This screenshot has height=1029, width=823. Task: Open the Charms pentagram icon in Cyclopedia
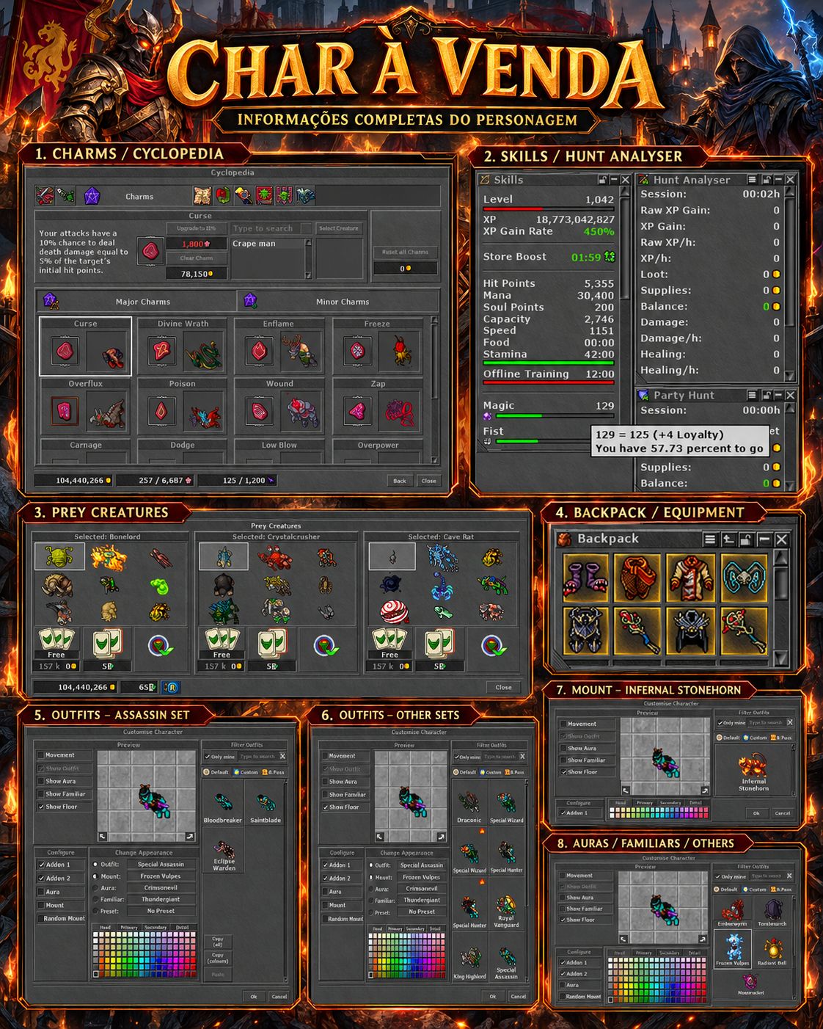pos(92,196)
